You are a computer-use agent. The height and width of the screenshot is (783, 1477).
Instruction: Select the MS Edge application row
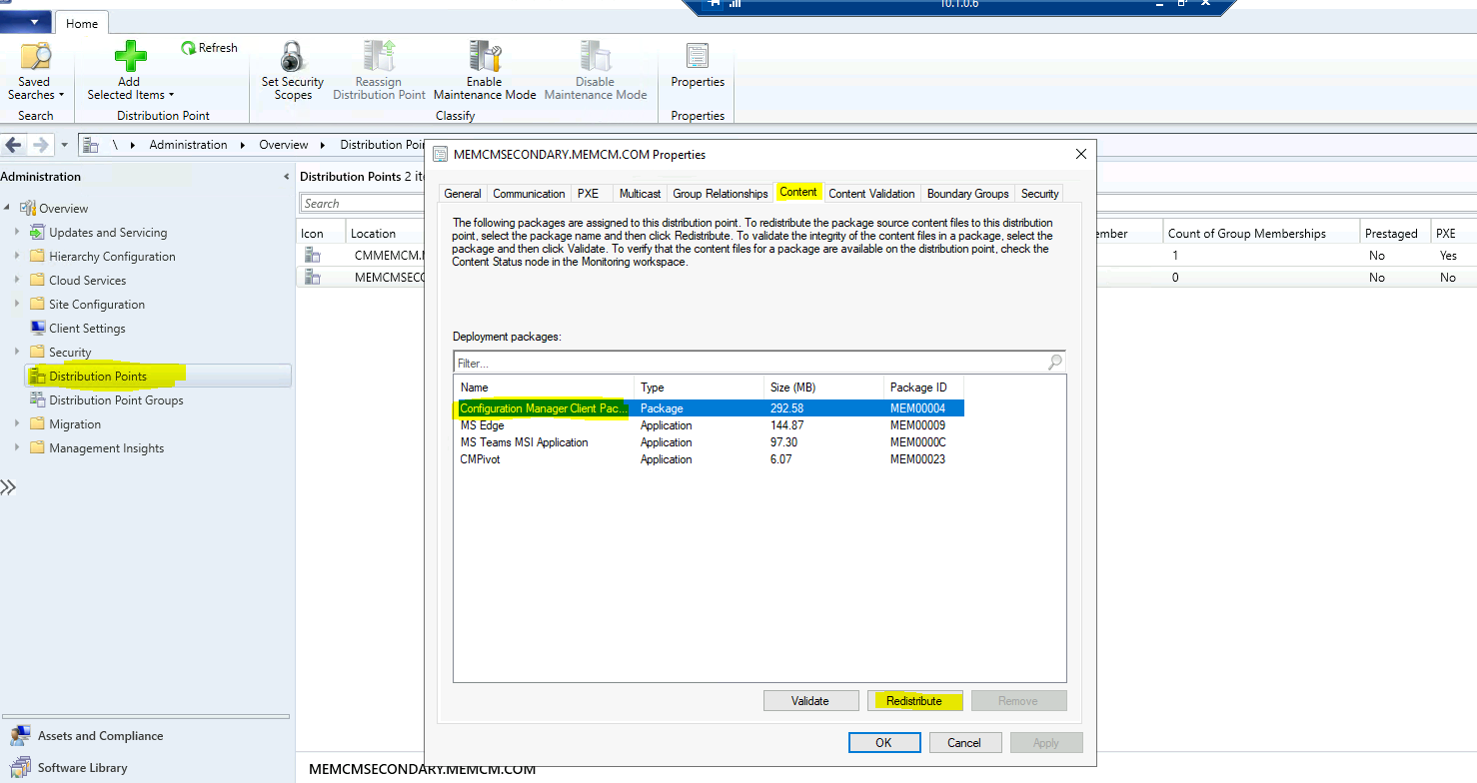(709, 425)
